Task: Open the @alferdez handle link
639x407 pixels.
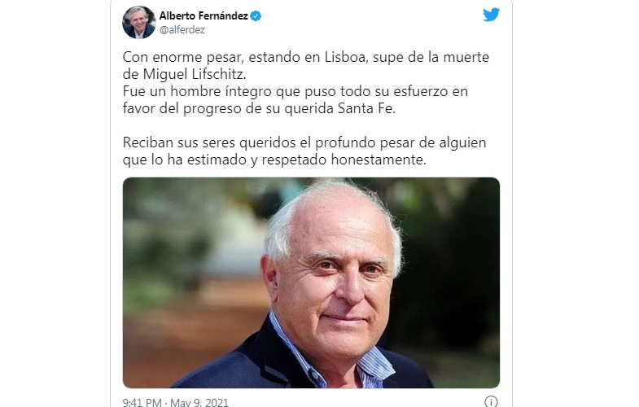Action: point(182,30)
